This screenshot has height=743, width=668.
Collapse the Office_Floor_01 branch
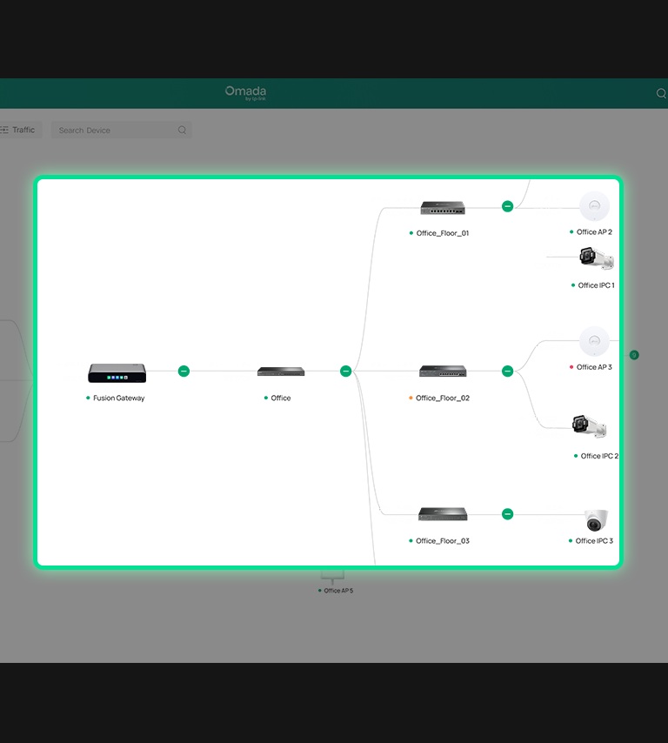pos(507,206)
